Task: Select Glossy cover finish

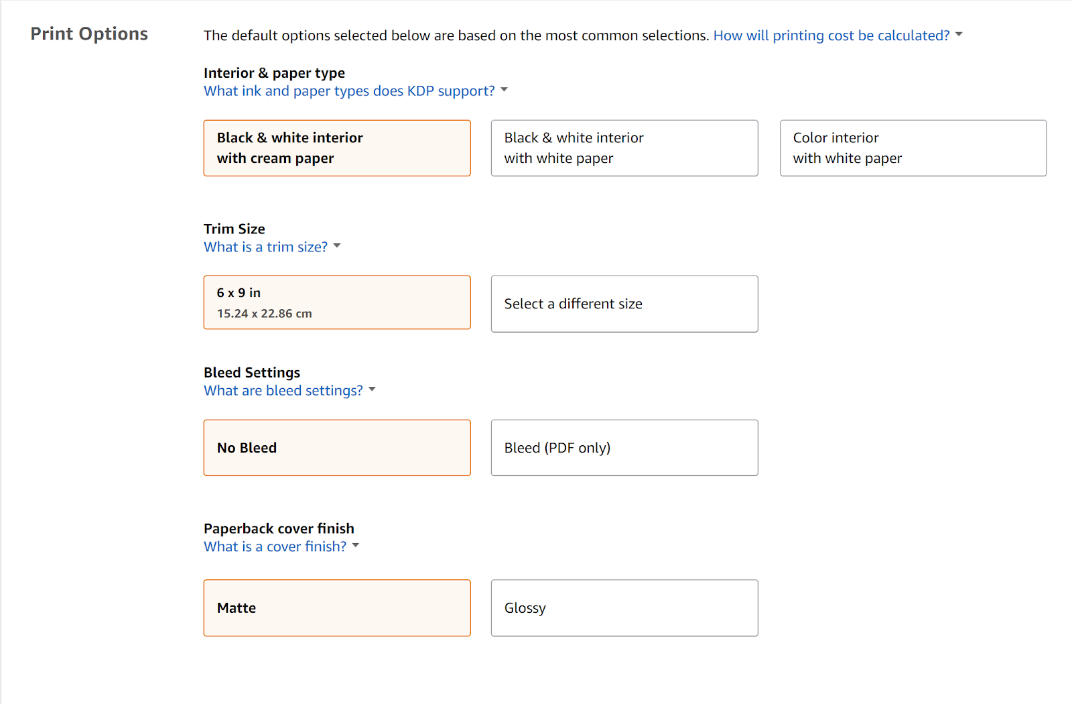Action: [x=624, y=608]
